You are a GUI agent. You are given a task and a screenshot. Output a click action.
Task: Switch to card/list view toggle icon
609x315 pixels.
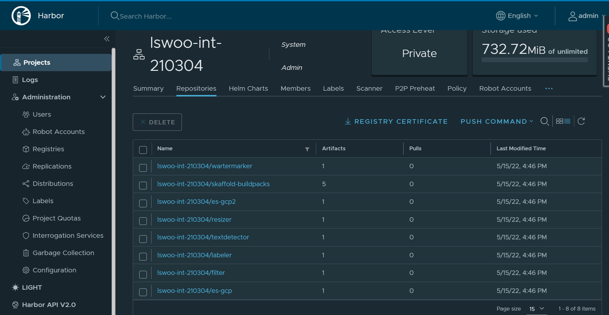[563, 121]
